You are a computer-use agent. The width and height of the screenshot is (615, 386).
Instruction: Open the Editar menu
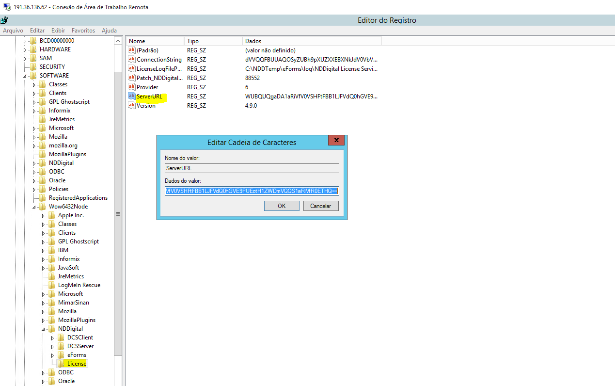[x=37, y=31]
